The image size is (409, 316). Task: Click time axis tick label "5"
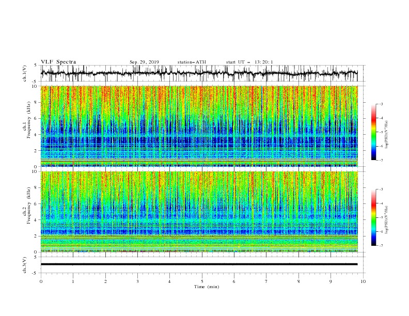202,281
